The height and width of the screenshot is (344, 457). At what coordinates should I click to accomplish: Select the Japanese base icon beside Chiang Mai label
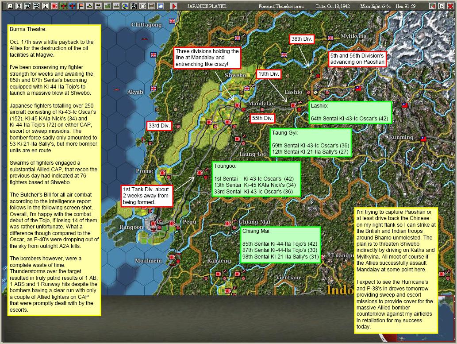[228, 224]
